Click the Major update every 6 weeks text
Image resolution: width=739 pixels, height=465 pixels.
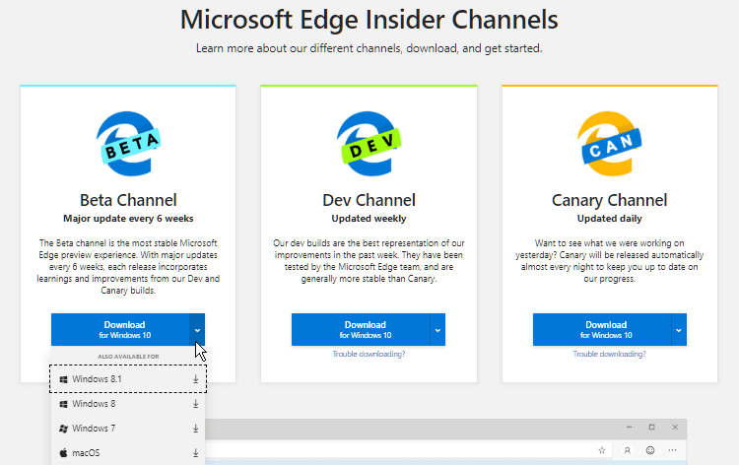tap(128, 219)
